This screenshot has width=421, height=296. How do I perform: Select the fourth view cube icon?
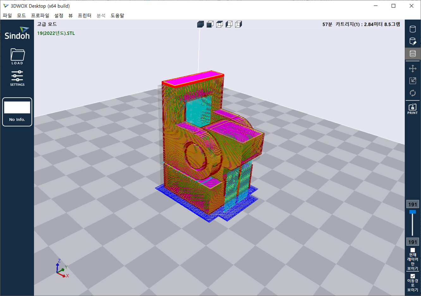click(229, 24)
